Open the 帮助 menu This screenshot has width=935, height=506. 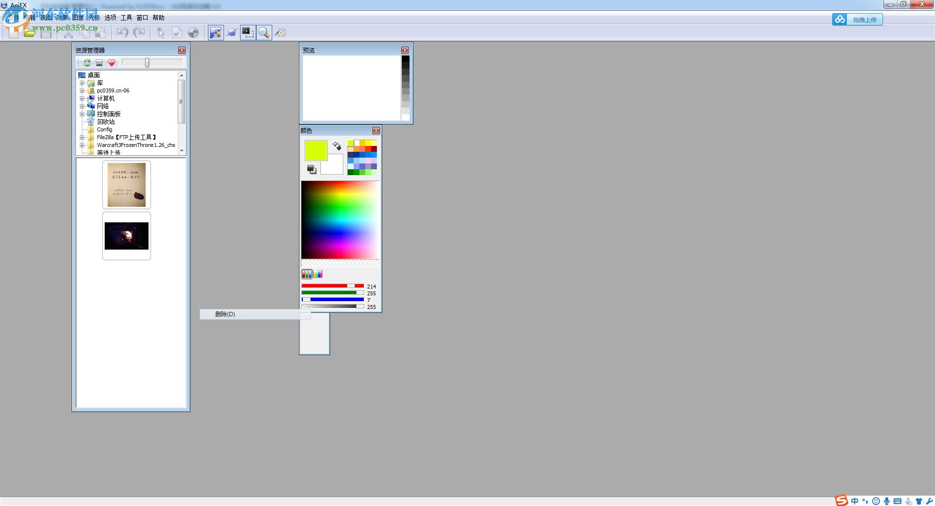[x=158, y=18]
